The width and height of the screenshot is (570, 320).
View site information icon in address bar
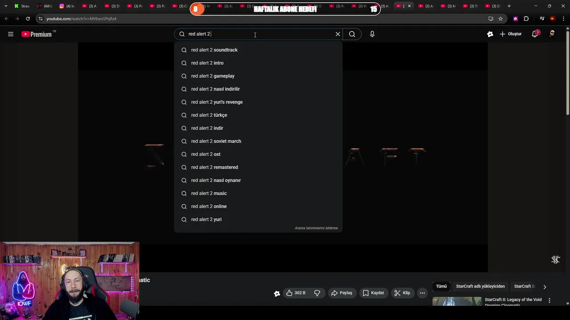coord(41,19)
